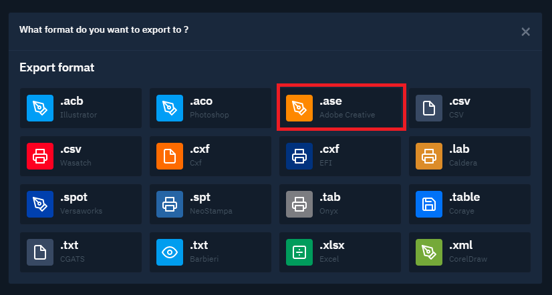
Task: Select the .xml CorelDraw export option
Action: click(470, 252)
